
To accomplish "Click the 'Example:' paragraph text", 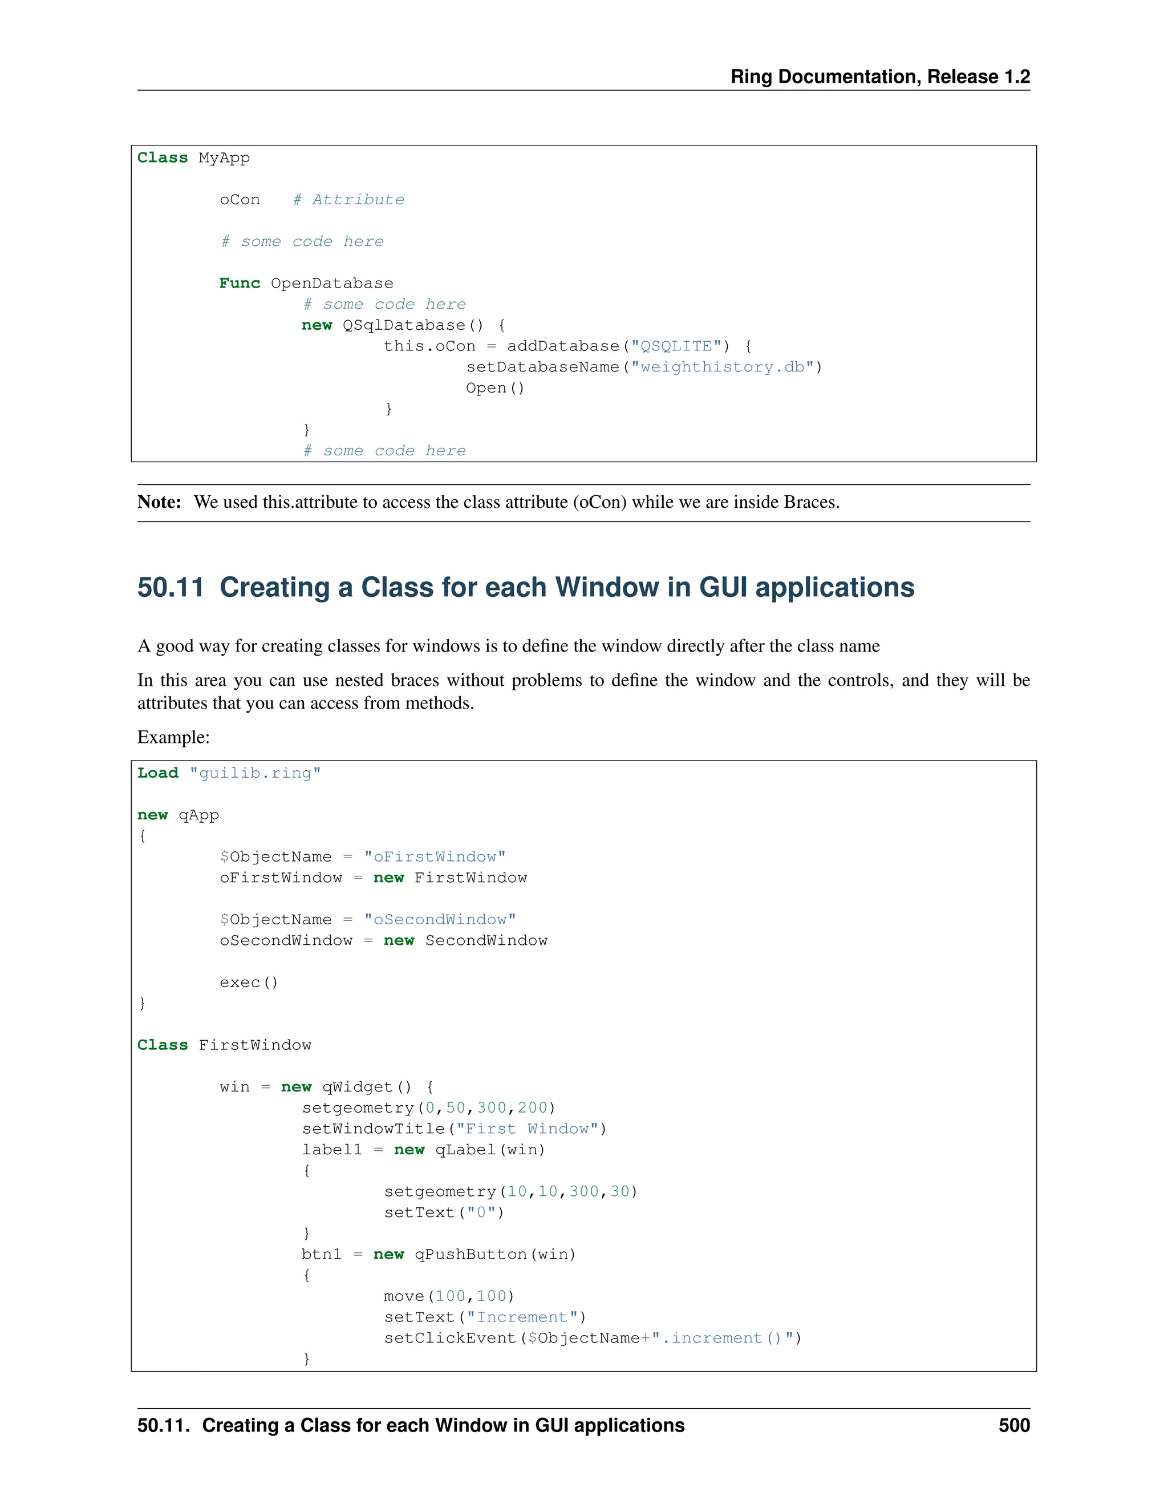I will point(173,737).
